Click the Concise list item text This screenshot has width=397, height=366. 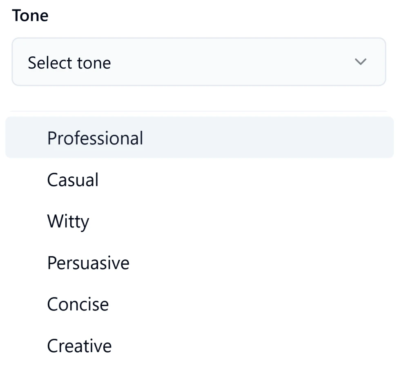click(x=78, y=304)
